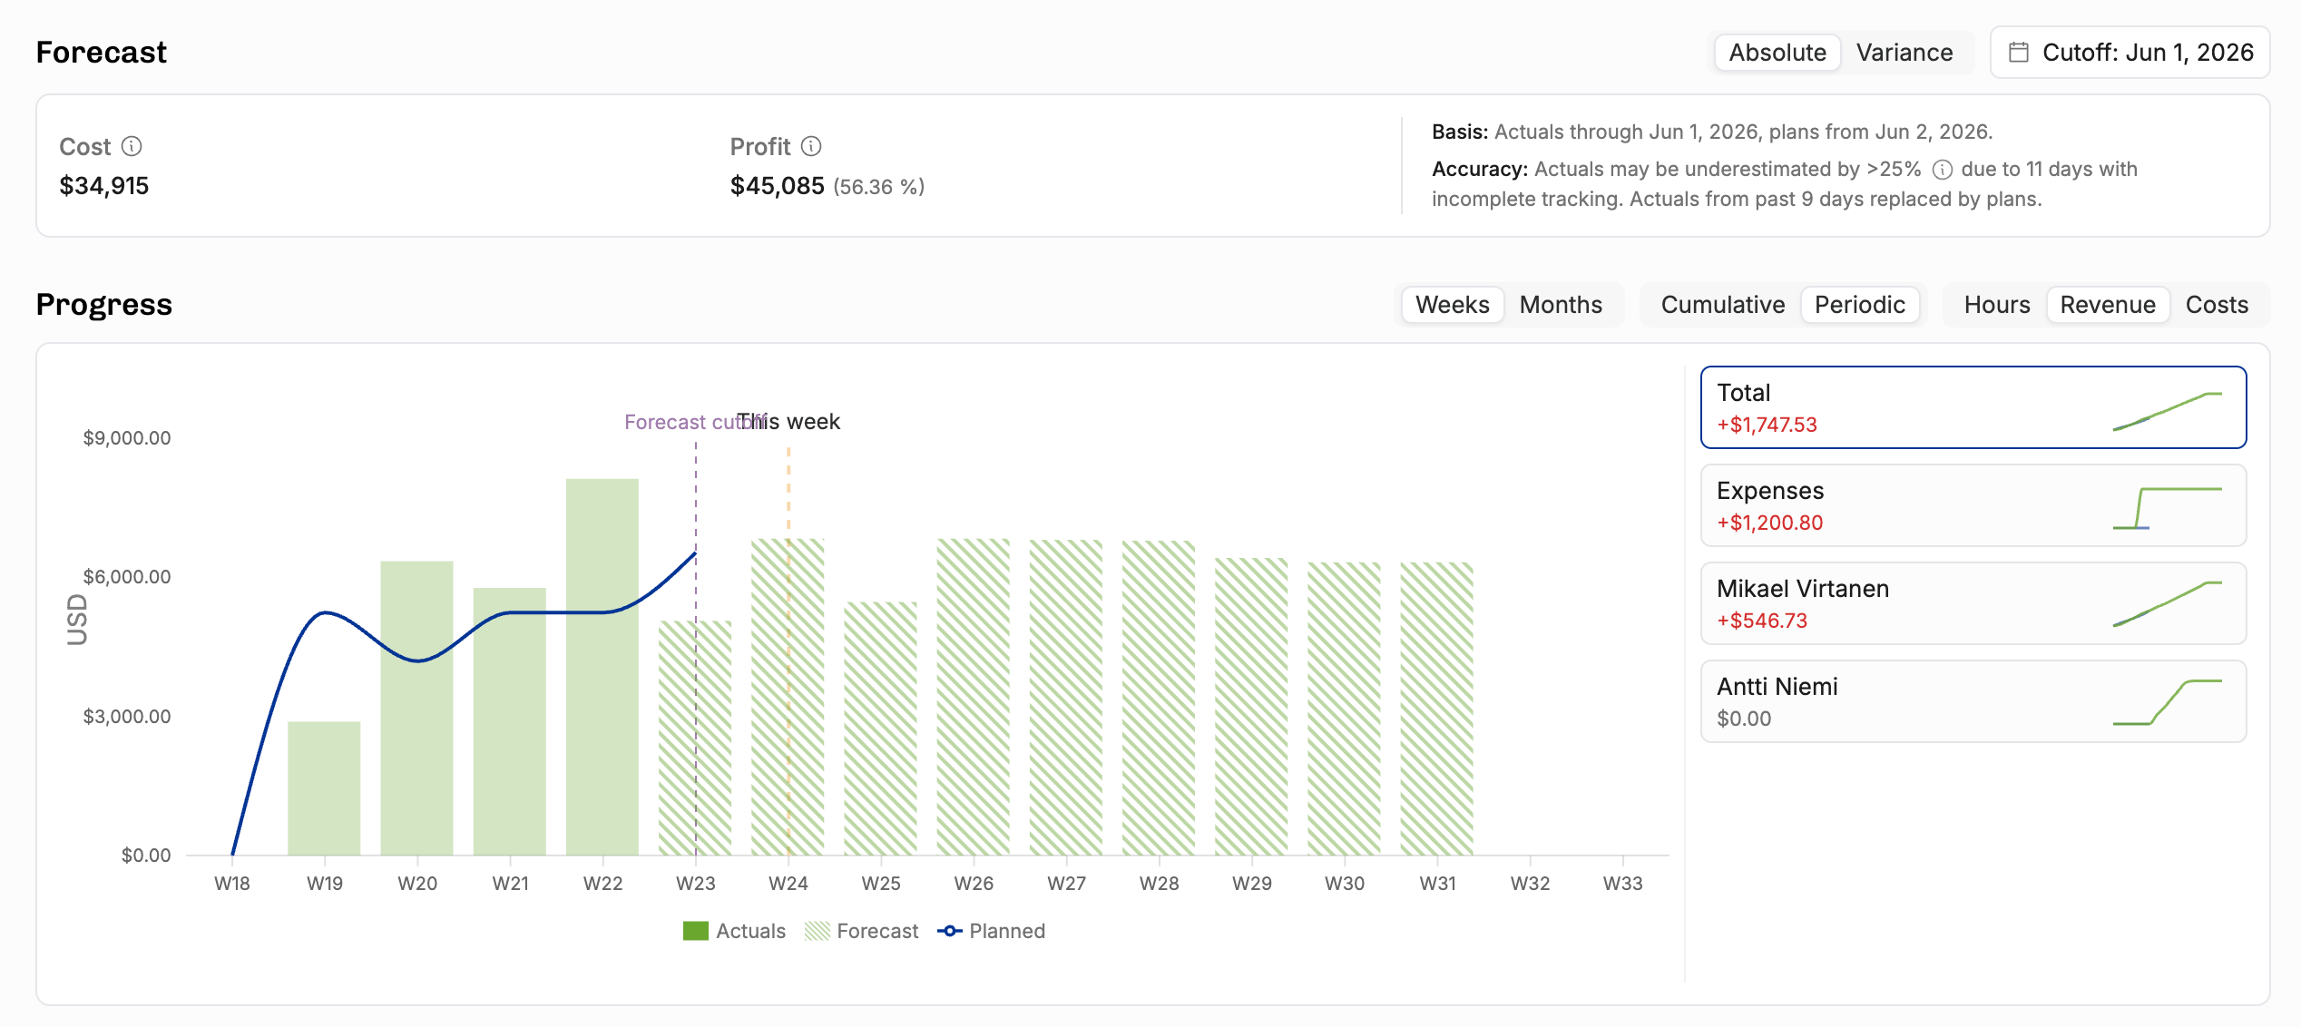Switch chart to Cumulative mode
Screen dimensions: 2301x1027
pyautogui.click(x=1722, y=305)
